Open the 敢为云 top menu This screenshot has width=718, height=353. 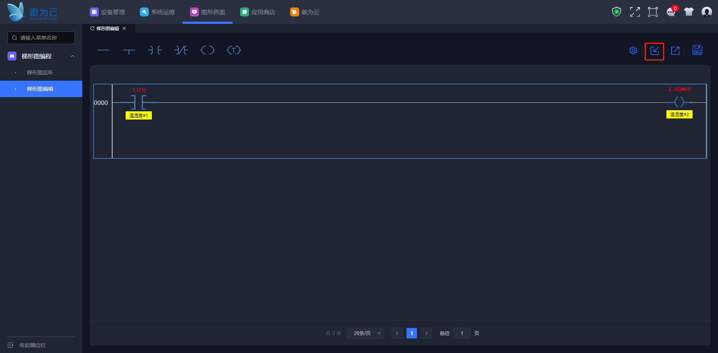305,12
